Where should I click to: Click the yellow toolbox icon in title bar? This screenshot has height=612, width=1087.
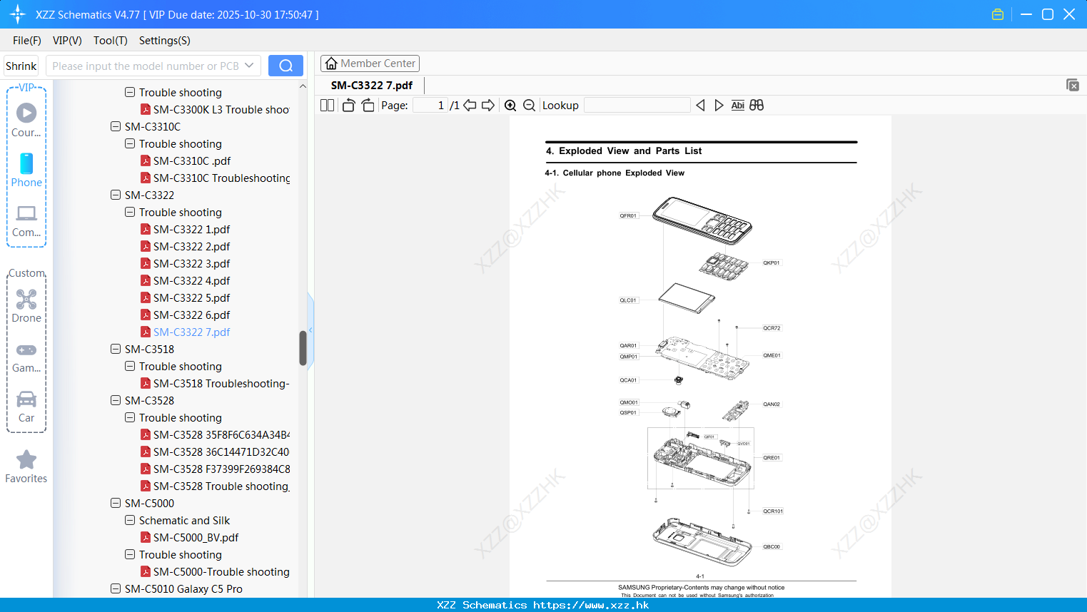pos(998,14)
